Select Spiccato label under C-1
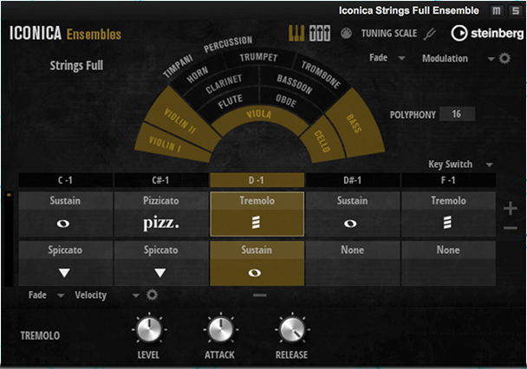527x369 pixels. (65, 250)
